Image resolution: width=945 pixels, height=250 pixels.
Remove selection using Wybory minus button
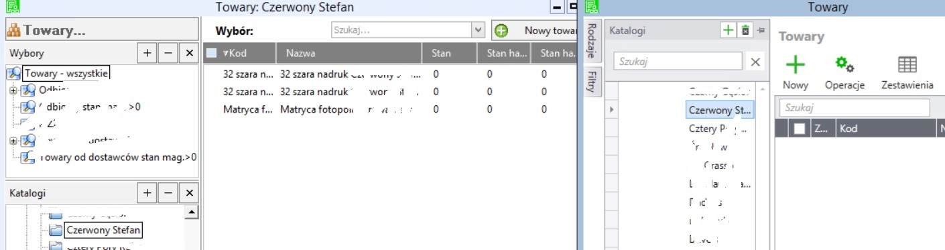click(168, 53)
